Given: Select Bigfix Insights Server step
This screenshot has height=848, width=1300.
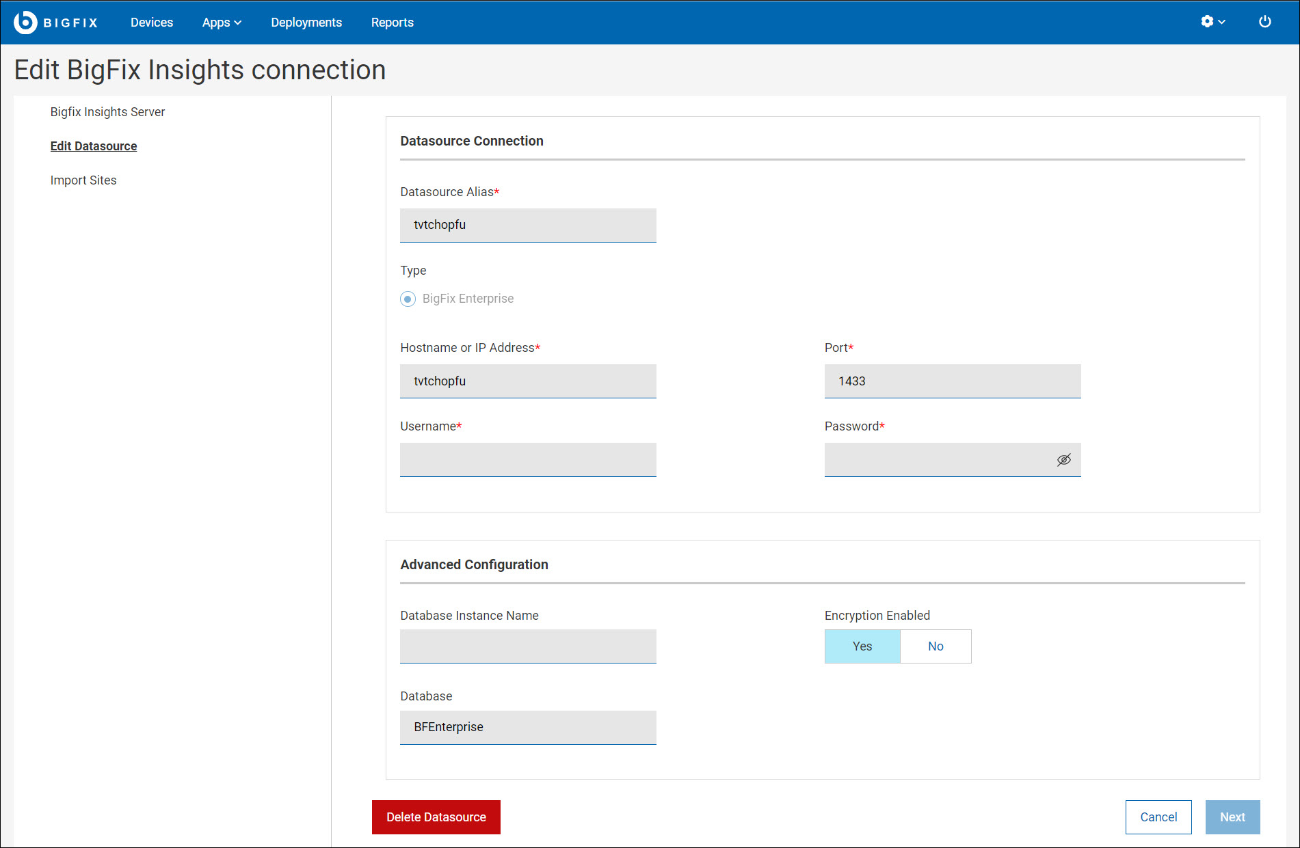Looking at the screenshot, I should pos(107,112).
